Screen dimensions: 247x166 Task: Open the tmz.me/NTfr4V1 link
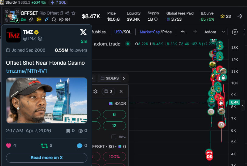26,71
